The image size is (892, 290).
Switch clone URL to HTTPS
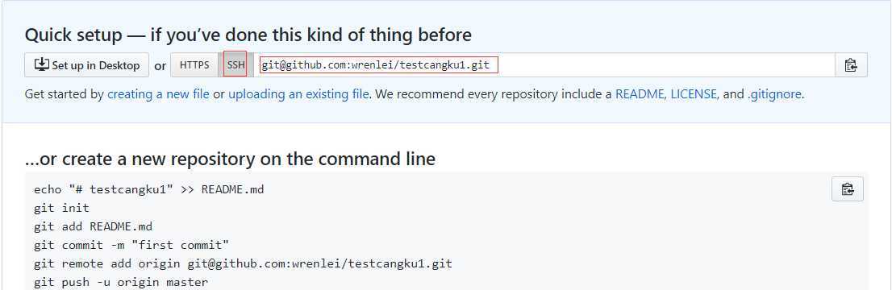pyautogui.click(x=194, y=65)
